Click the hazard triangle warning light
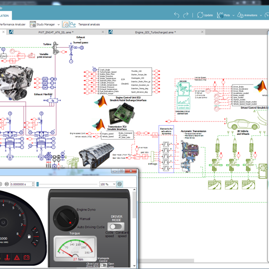 point(17,258)
